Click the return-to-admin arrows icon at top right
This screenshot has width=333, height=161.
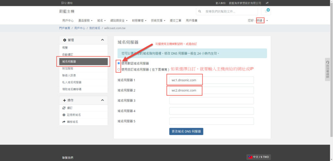coord(267,3)
